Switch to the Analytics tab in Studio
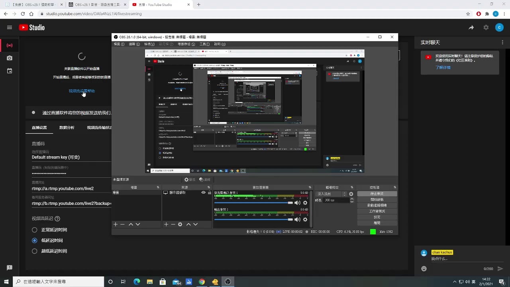Screen dimensions: 510x287 click(x=67, y=128)
